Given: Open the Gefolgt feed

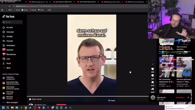Looking at the screenshot, I should pyautogui.click(x=9, y=36).
